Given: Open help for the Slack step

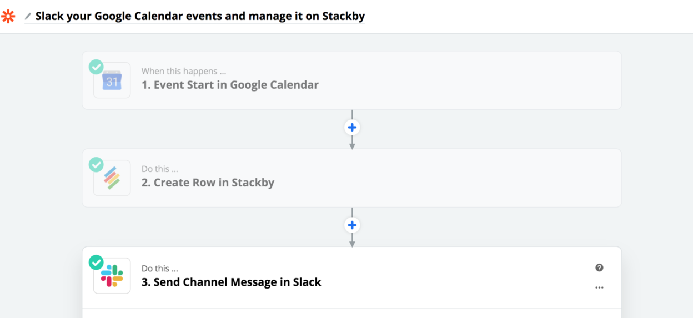Looking at the screenshot, I should pyautogui.click(x=599, y=267).
